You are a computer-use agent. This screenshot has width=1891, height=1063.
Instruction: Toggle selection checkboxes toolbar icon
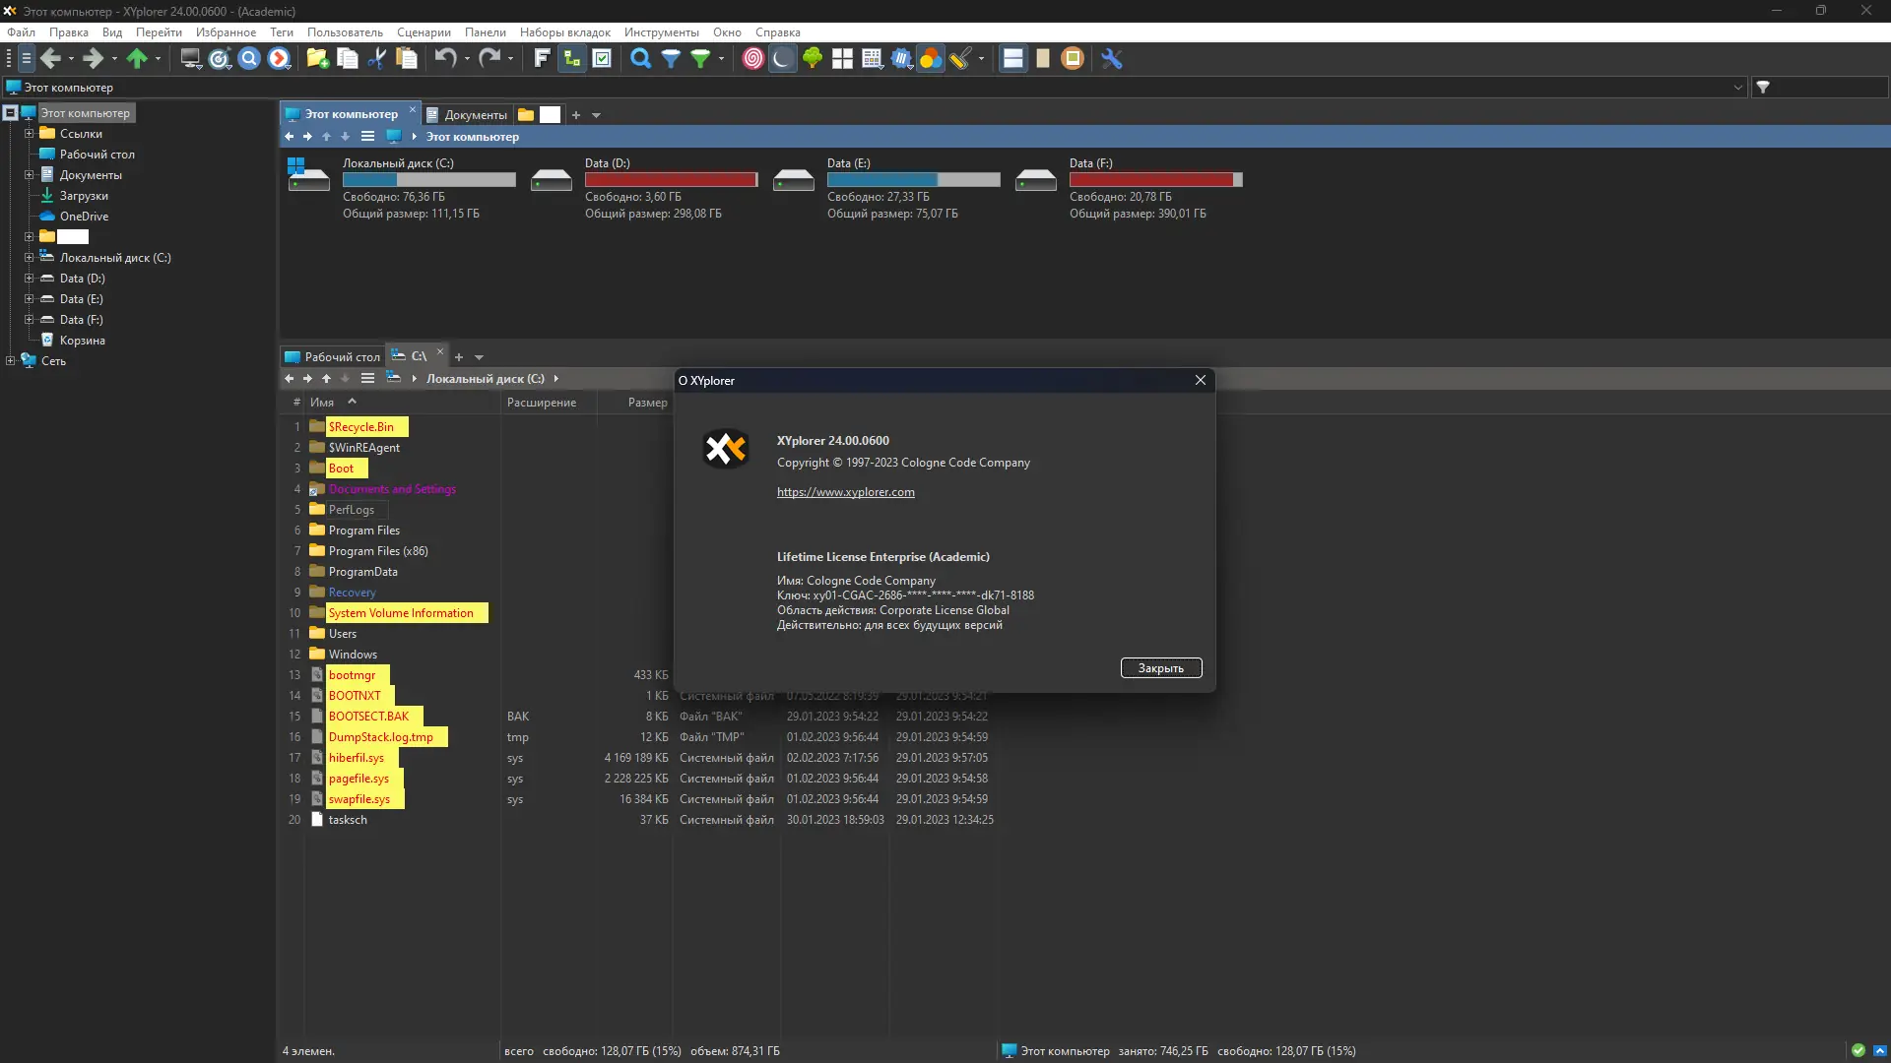point(602,59)
